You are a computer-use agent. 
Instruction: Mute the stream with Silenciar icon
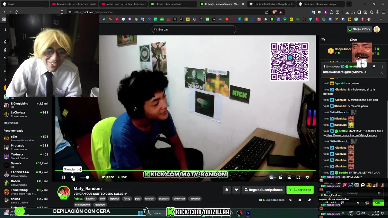click(x=73, y=177)
